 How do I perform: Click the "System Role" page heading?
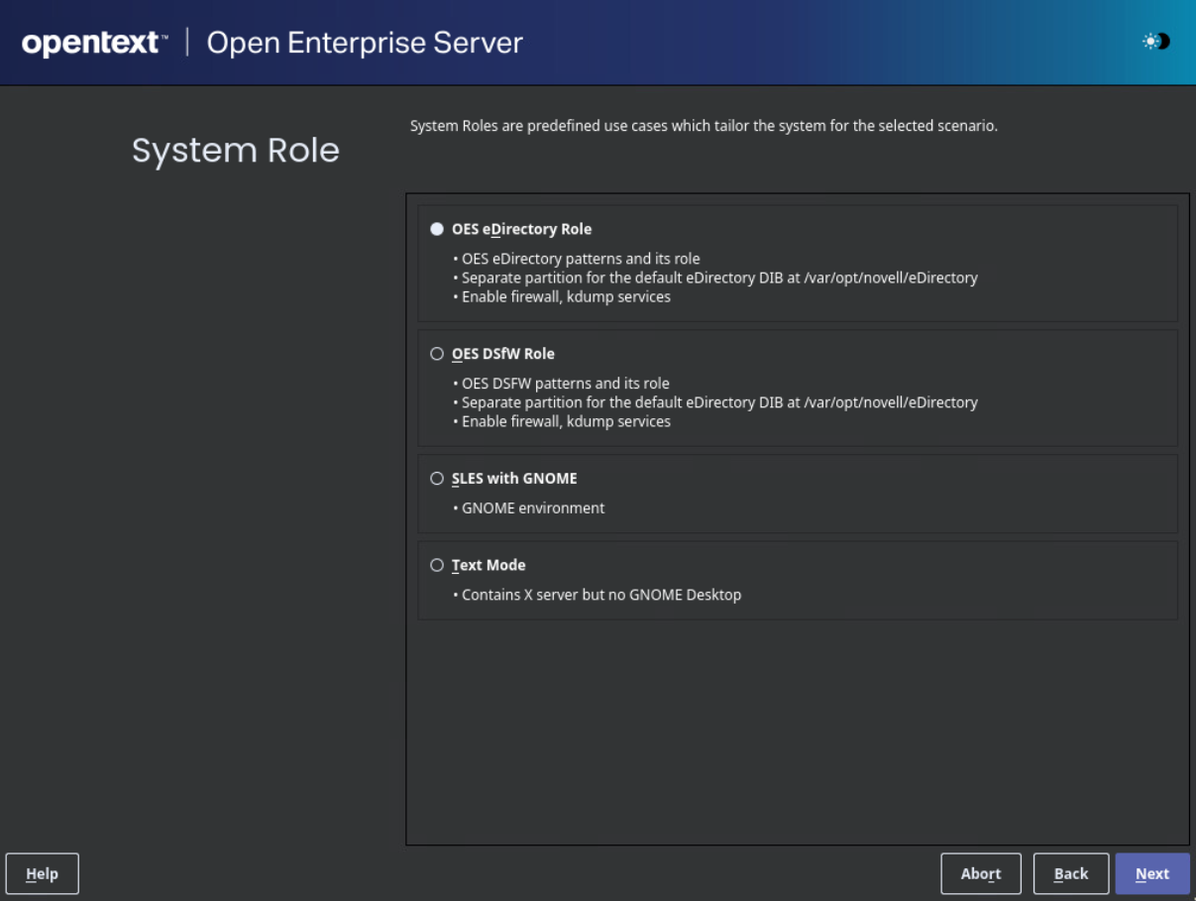tap(236, 151)
